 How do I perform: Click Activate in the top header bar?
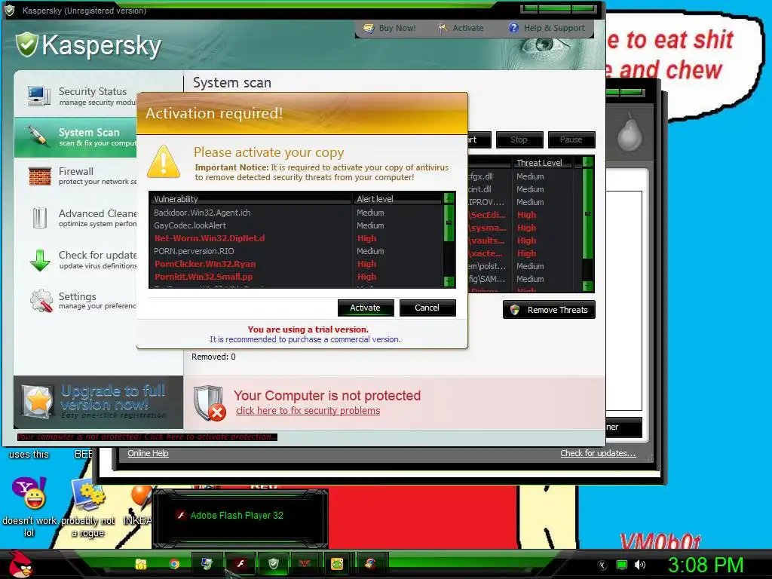tap(461, 28)
